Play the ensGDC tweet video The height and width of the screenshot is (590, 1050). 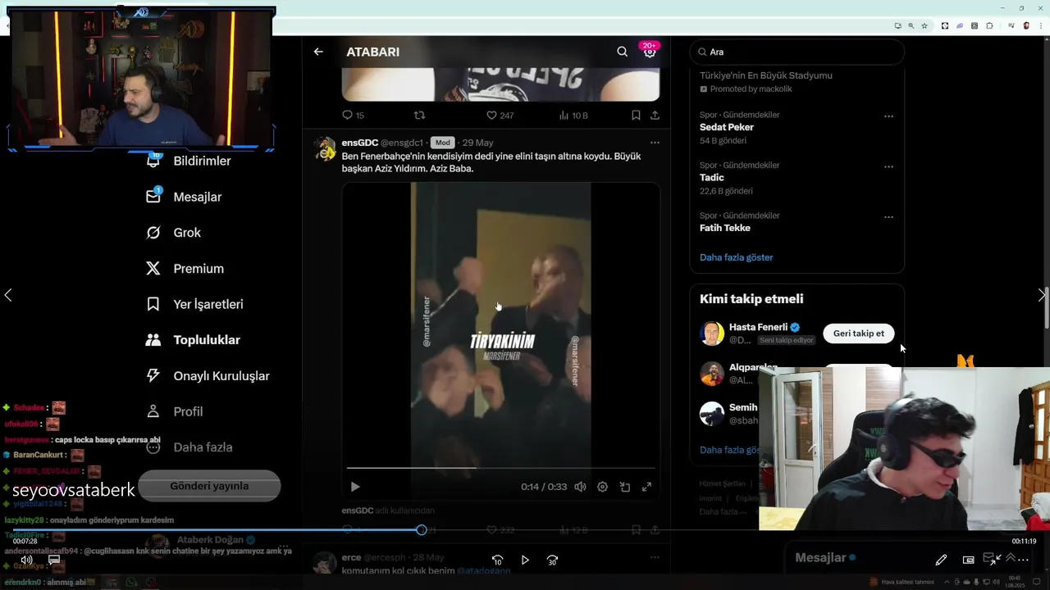pos(355,487)
